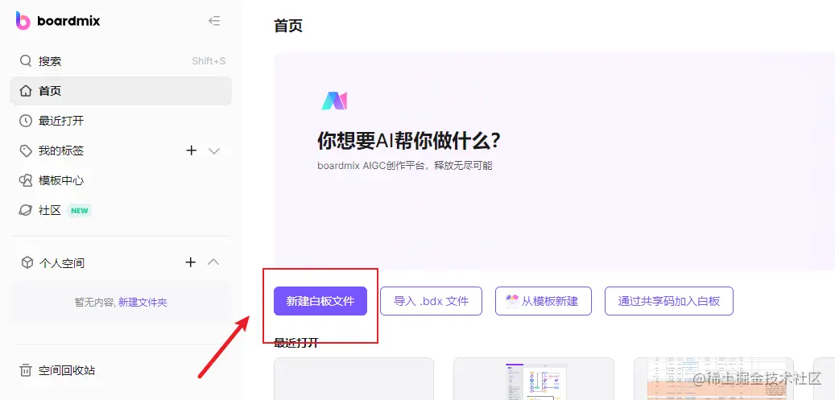
Task: Collapse the sidebar with the arrow icon
Action: pyautogui.click(x=214, y=21)
